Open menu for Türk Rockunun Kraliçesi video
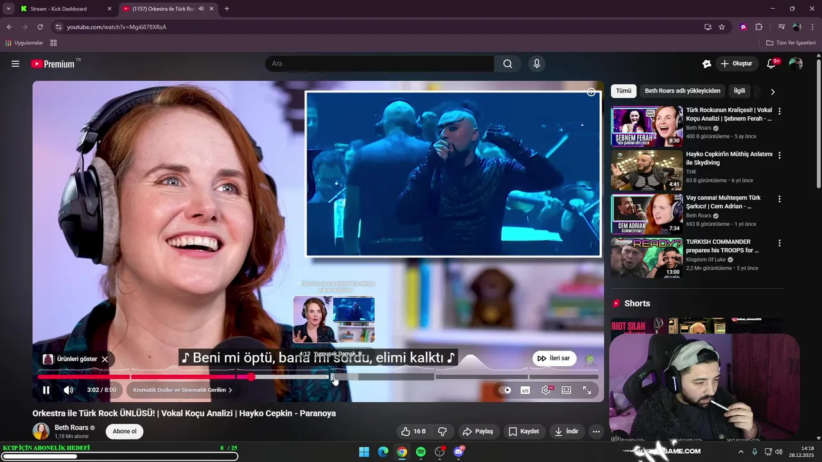822x462 pixels. [x=780, y=111]
